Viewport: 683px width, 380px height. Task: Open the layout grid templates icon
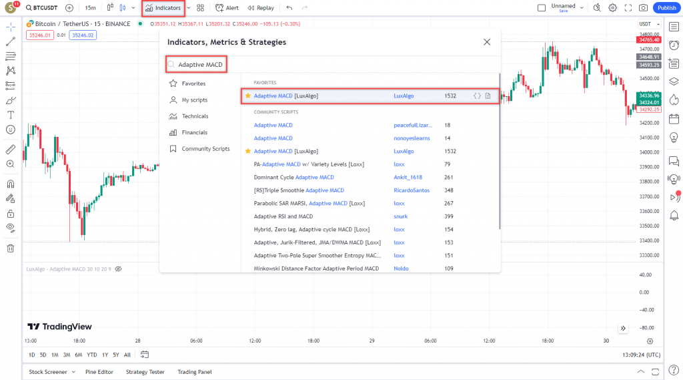[x=200, y=8]
